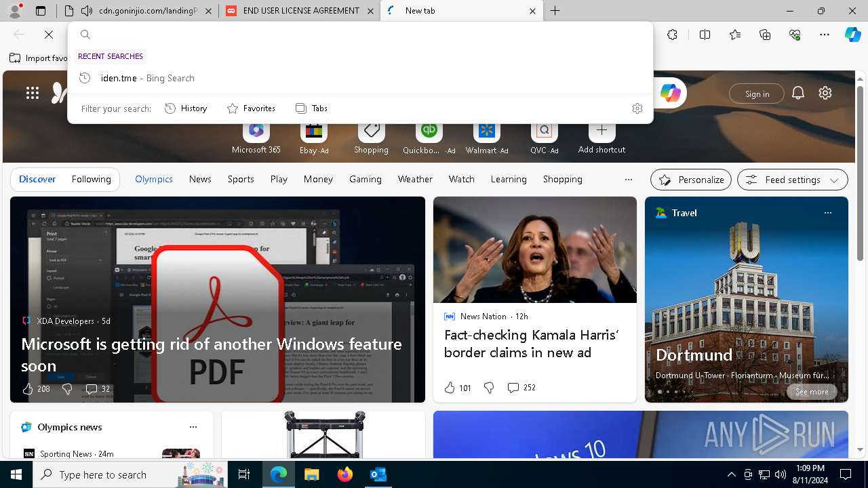Select Discover feed tab
This screenshot has height=488, width=868.
[x=37, y=179]
